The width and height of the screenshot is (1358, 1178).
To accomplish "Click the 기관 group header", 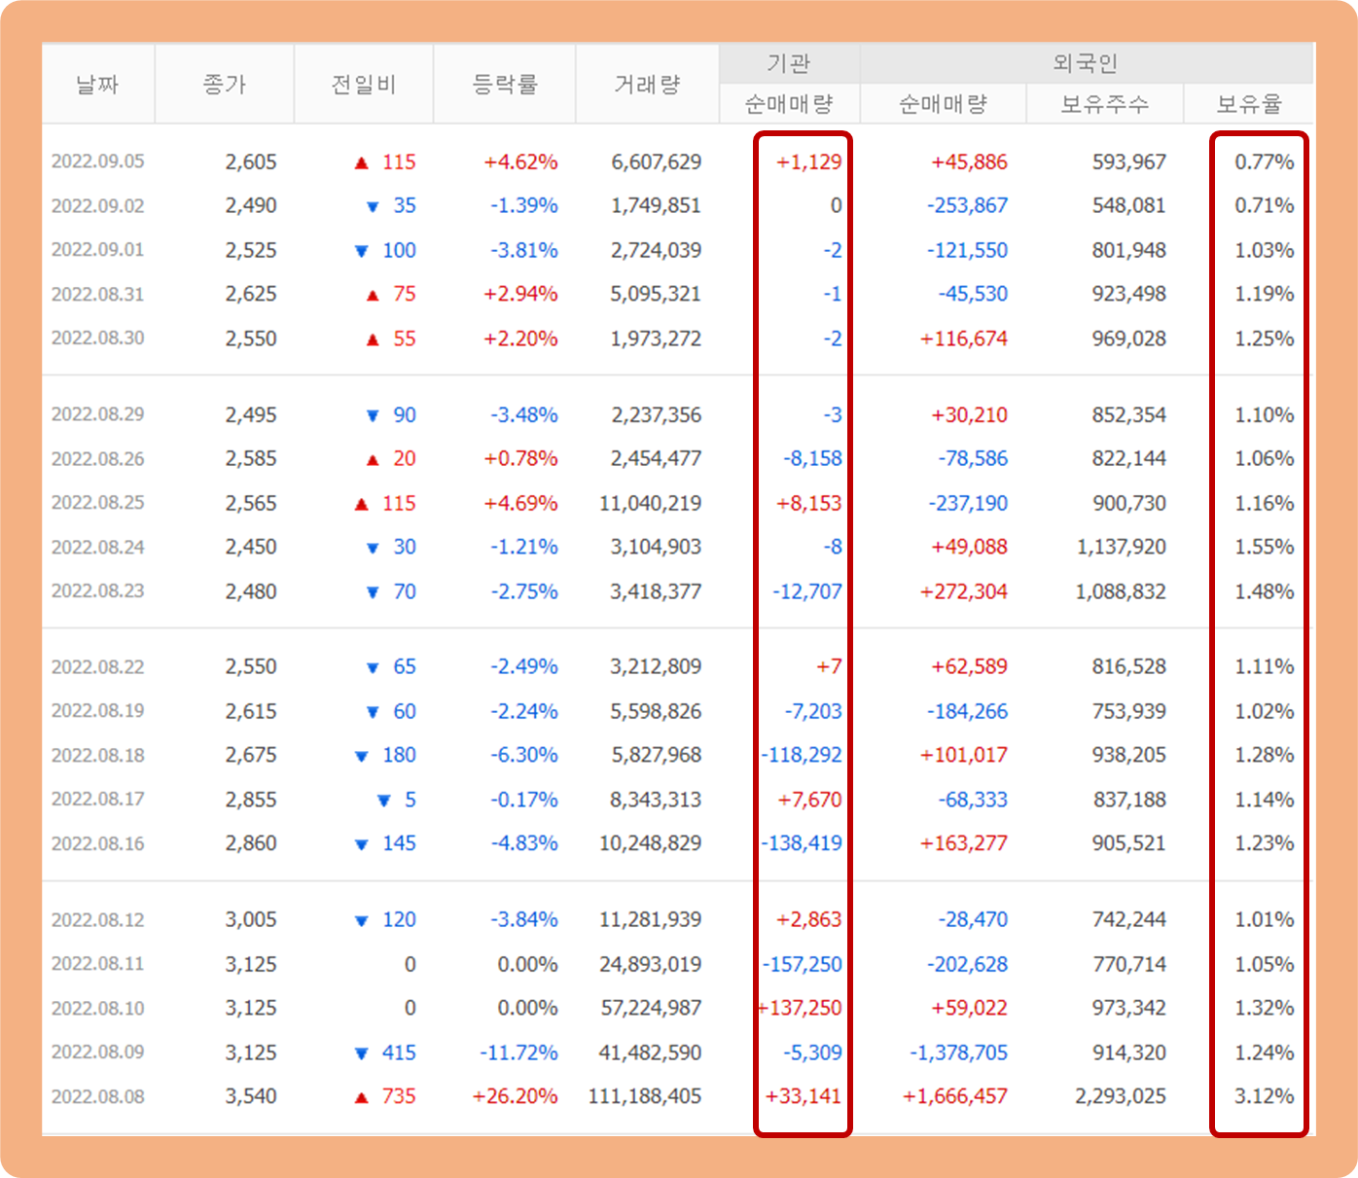I will [x=789, y=63].
